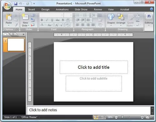
Task: Delete the slide using the red X icon
Action: 33,25
